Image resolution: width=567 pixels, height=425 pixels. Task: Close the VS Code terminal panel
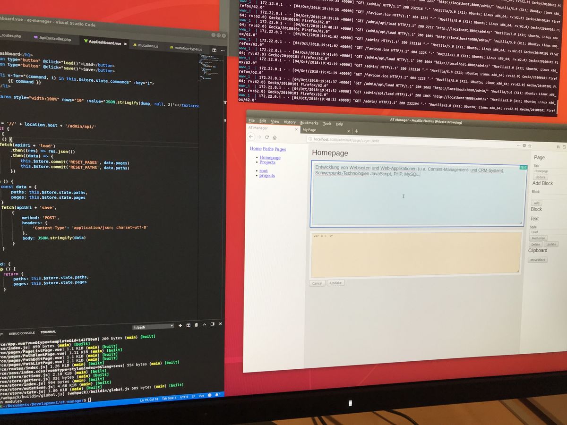point(220,323)
